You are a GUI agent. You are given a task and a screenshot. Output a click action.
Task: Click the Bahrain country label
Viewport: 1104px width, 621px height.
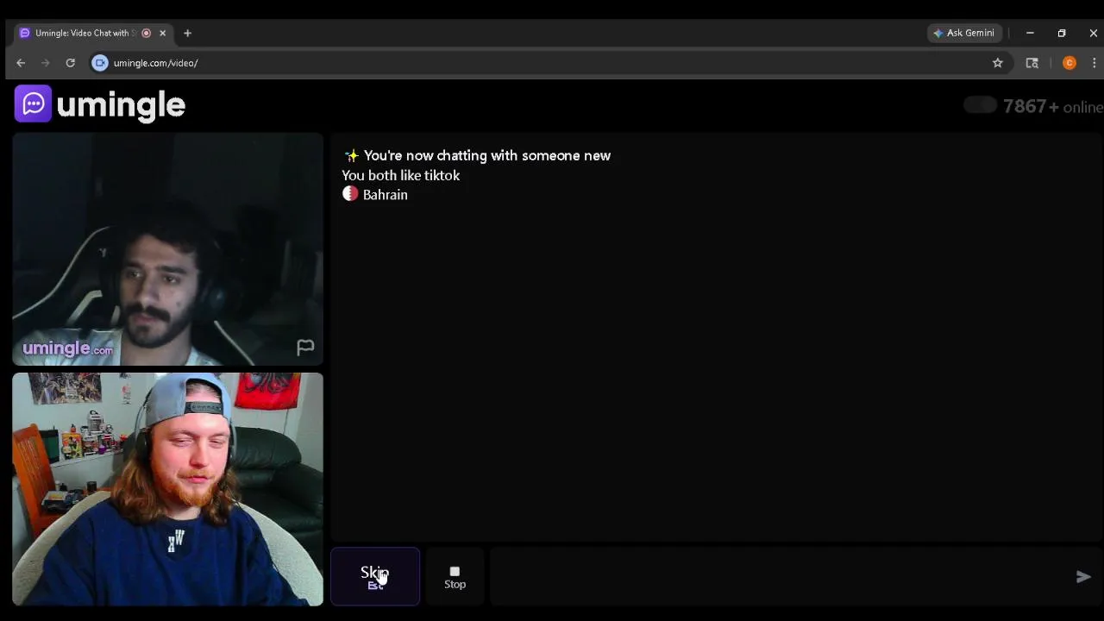coord(386,195)
